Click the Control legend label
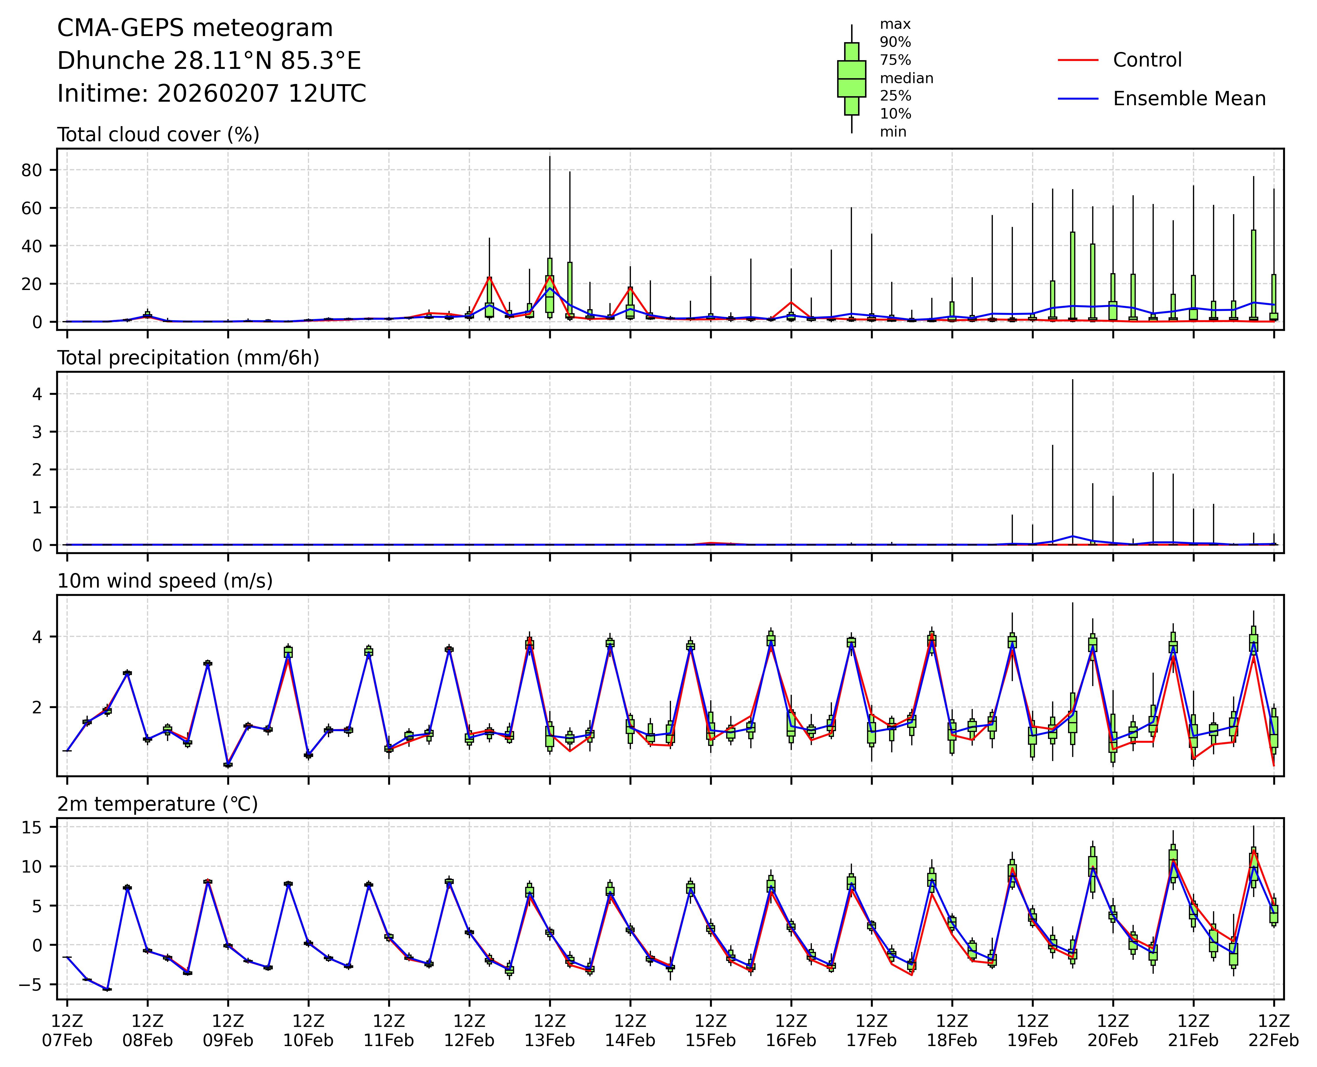Screen dimensions: 1317x1067 tap(1147, 60)
